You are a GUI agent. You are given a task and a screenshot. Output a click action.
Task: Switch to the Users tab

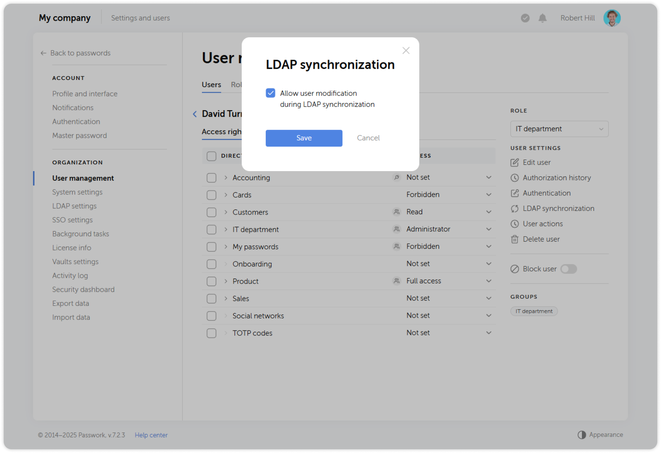click(x=211, y=84)
